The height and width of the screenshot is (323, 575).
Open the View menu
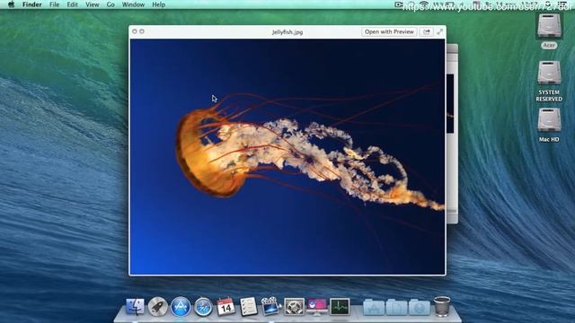click(x=92, y=4)
